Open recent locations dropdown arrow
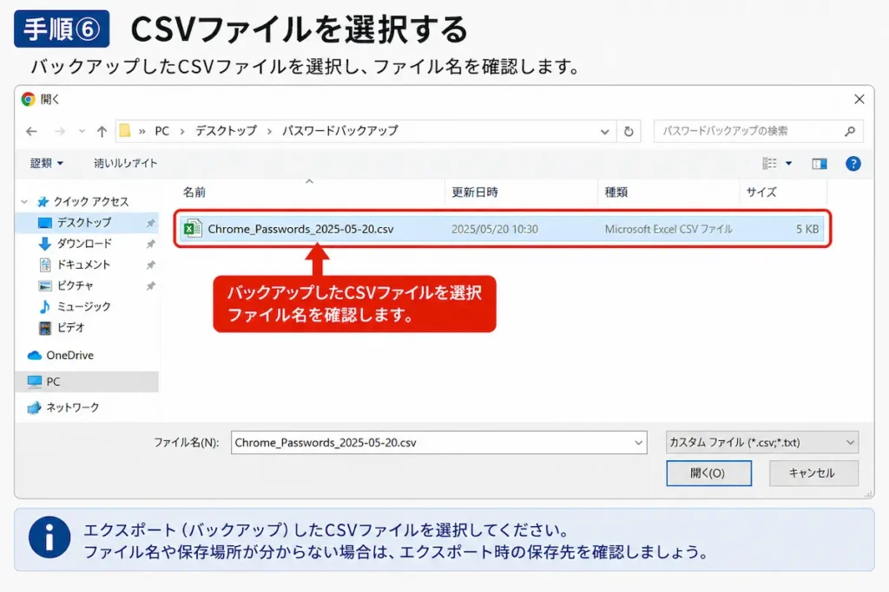This screenshot has height=592, width=889. pos(82,131)
